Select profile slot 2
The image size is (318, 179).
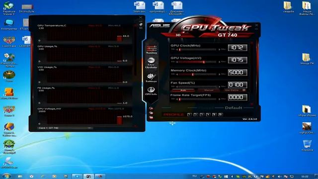(196, 114)
